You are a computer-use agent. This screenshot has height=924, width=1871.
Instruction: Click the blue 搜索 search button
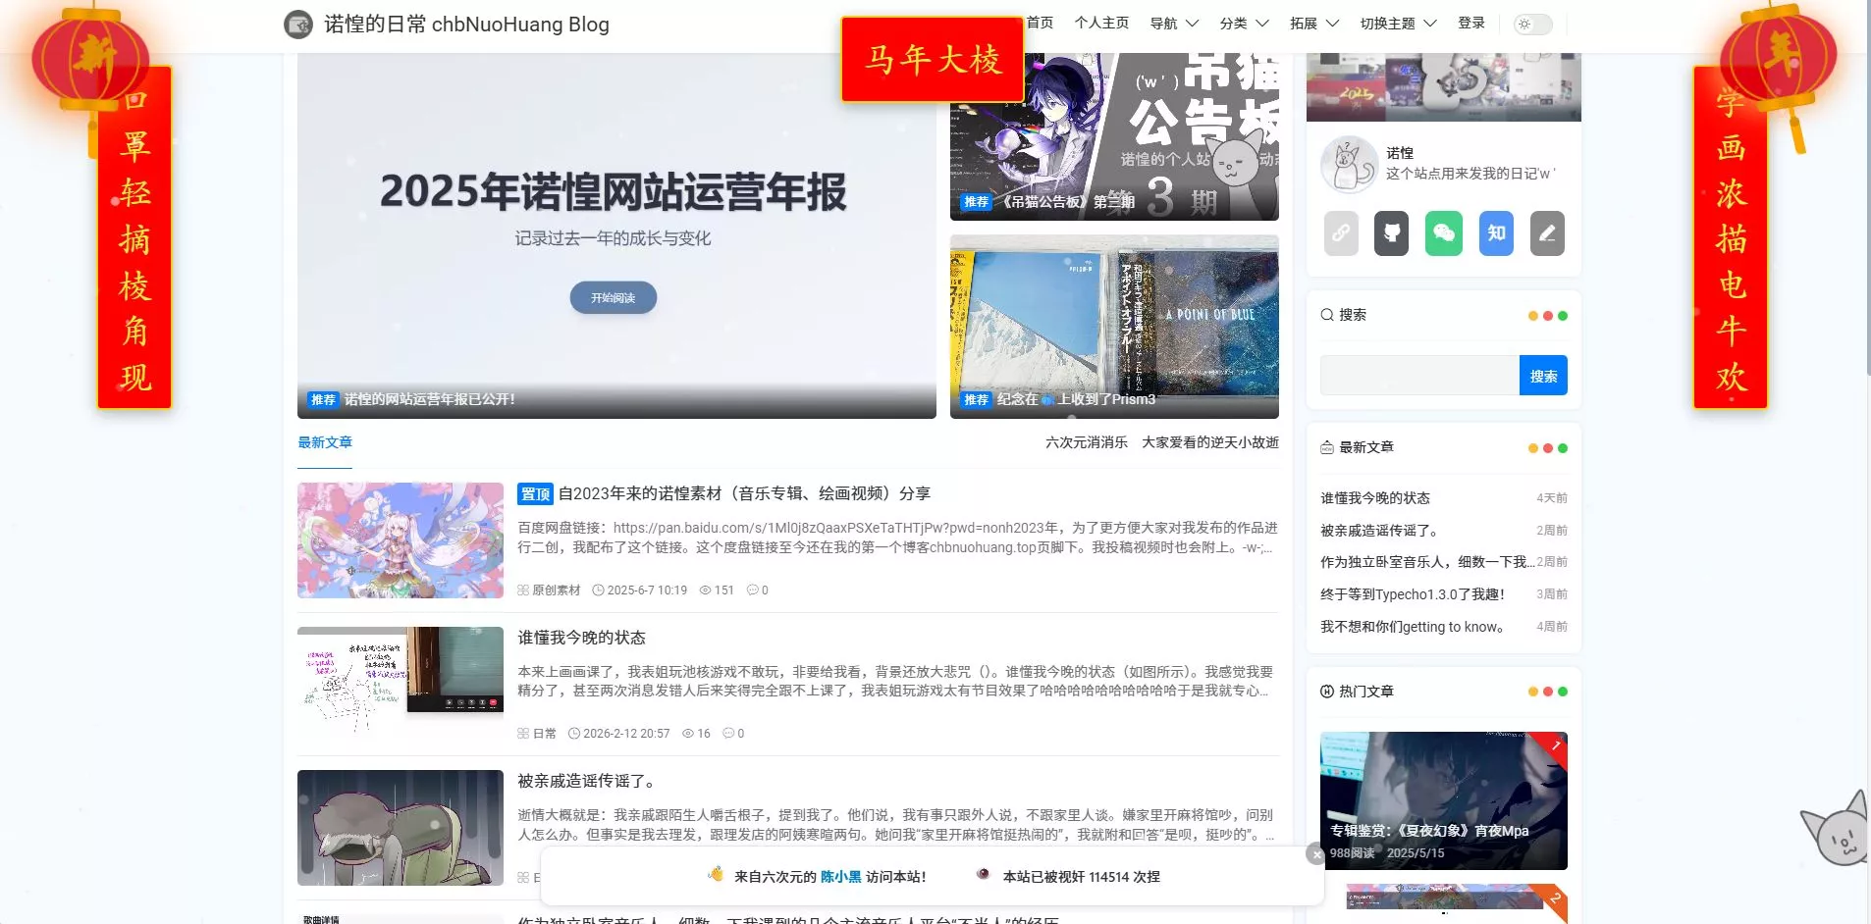pos(1542,376)
